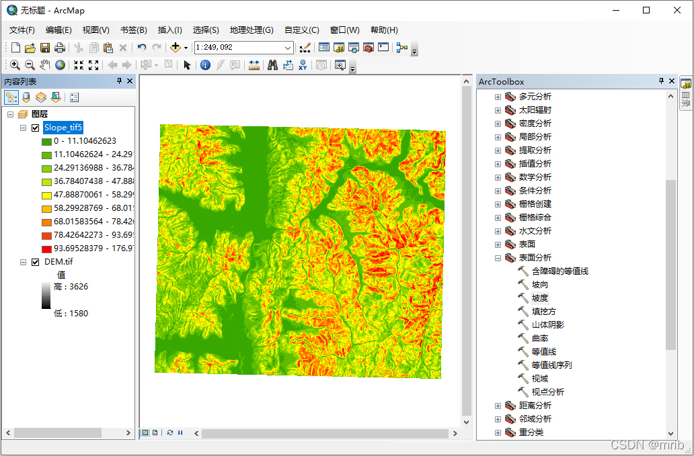The image size is (694, 456).
Task: Open the magnifier viewer window tool
Action: coord(340,65)
